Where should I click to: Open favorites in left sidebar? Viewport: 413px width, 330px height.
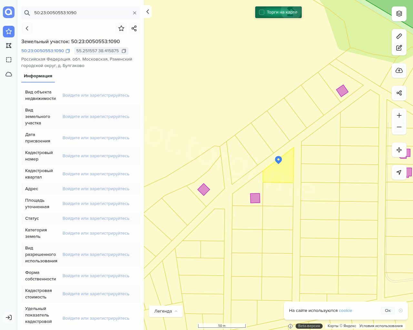click(9, 32)
